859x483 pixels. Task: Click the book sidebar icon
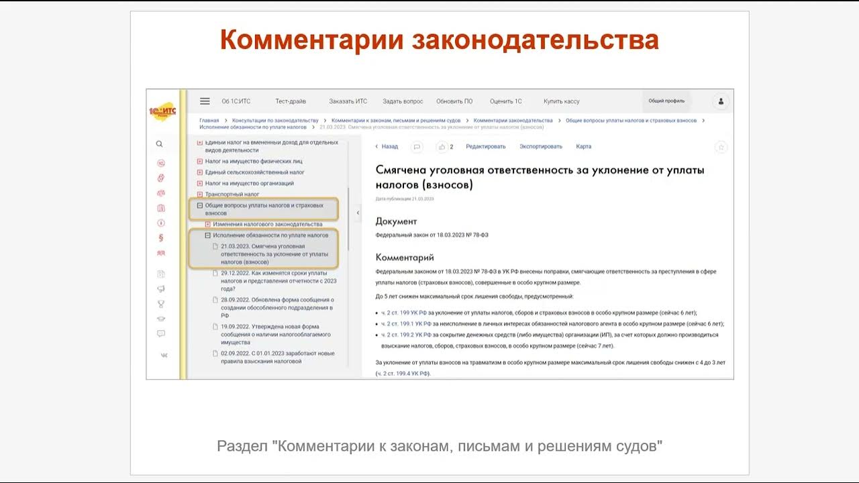coord(160,208)
